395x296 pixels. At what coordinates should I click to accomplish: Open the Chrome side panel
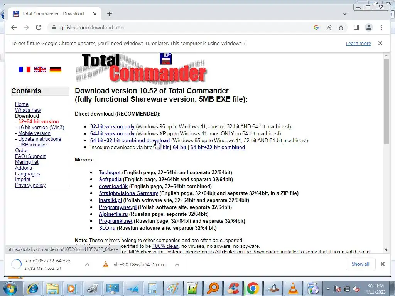(x=356, y=27)
